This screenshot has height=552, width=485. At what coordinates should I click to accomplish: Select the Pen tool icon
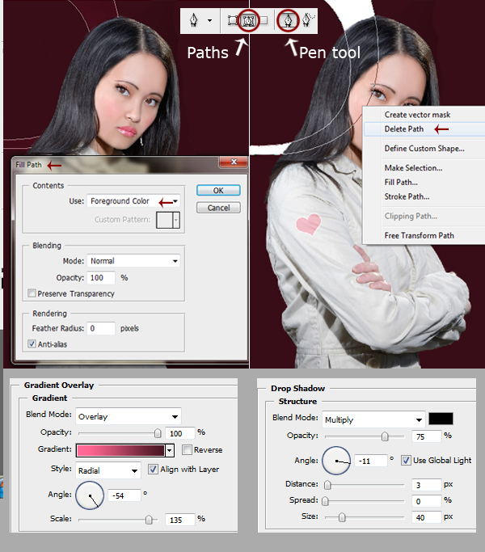click(288, 20)
